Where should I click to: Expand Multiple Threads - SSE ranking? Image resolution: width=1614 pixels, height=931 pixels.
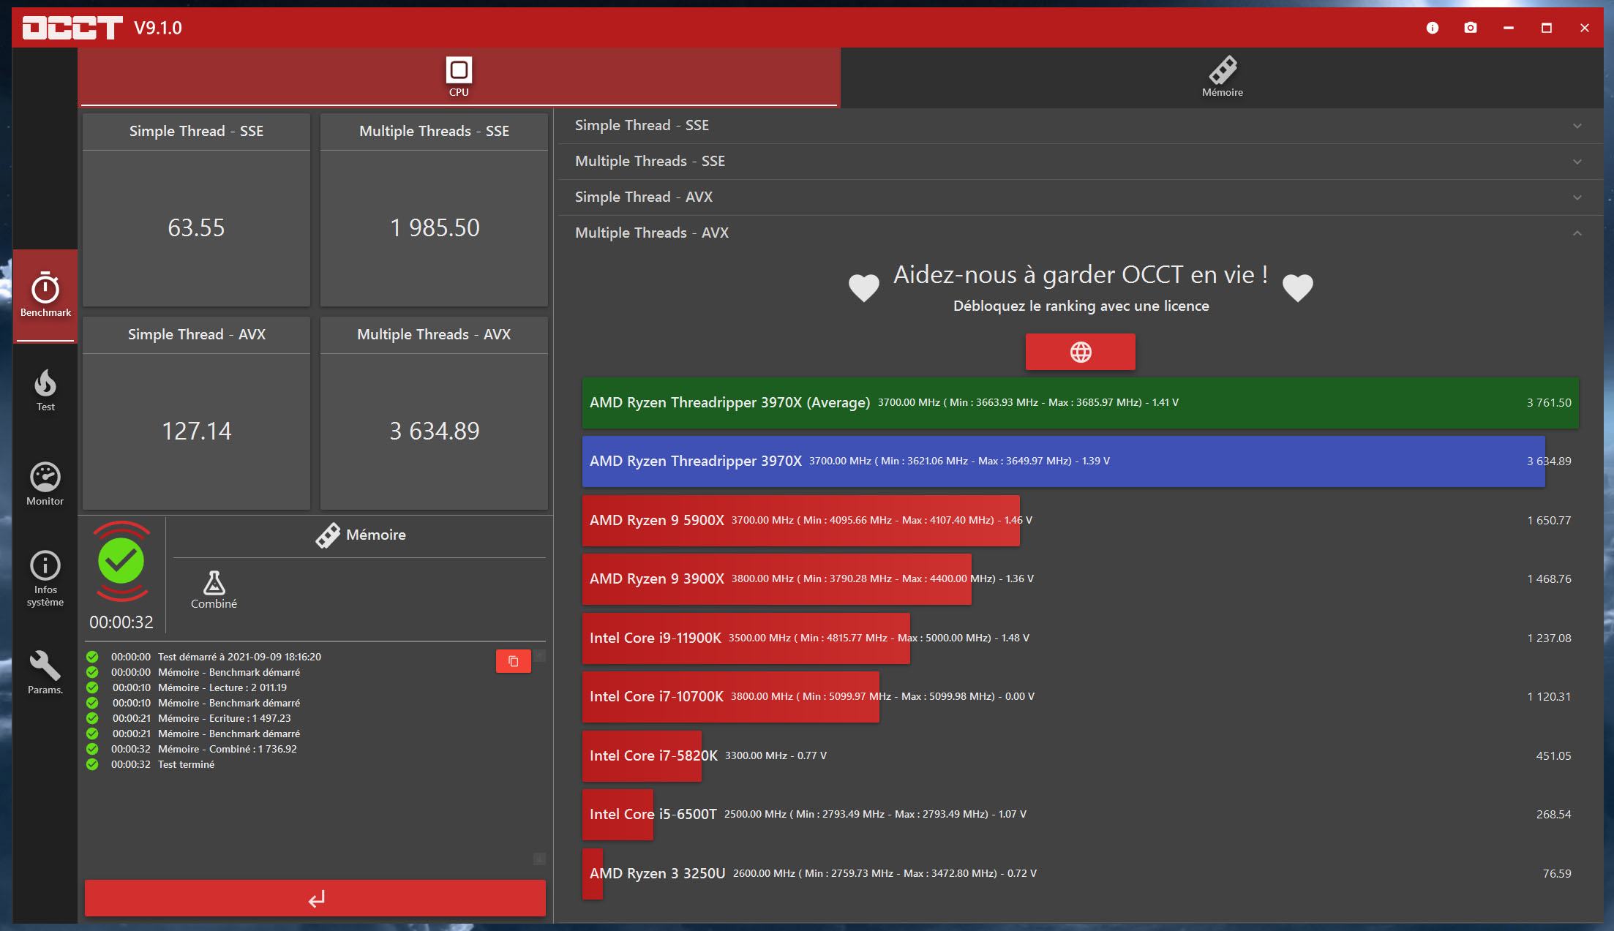1080,162
